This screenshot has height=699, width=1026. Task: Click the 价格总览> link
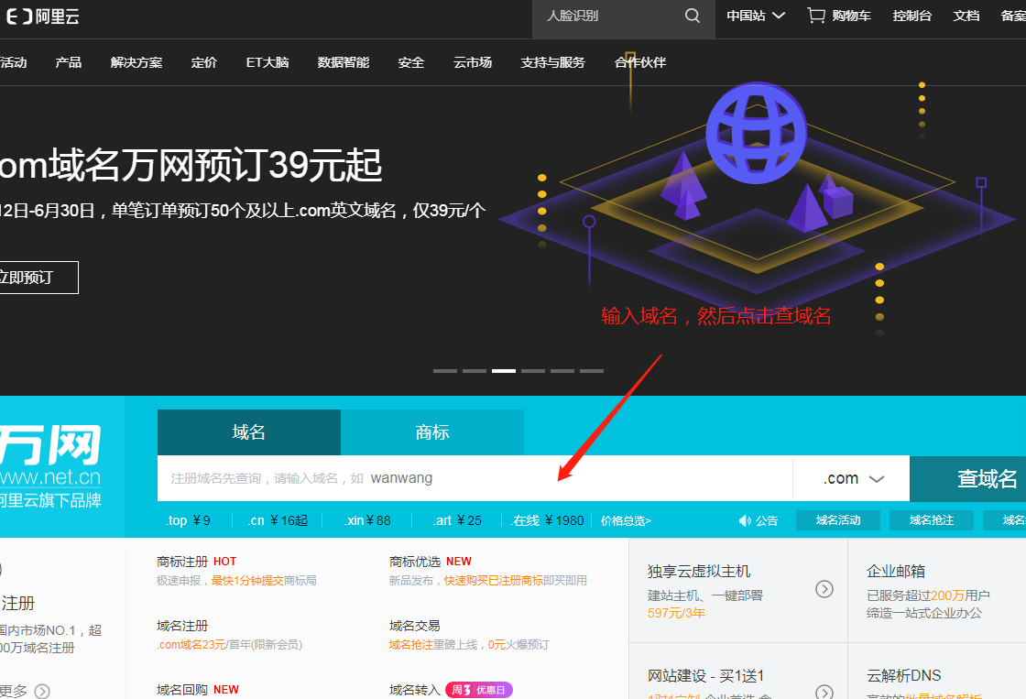(627, 521)
